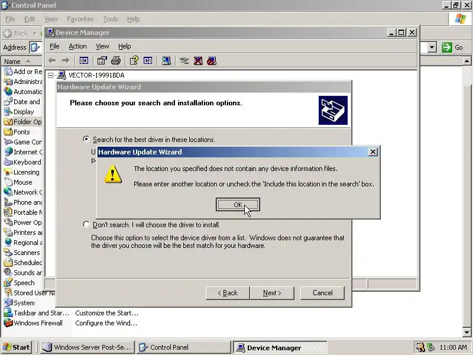Click show/hide action pane icon
473x355 pixels.
(x=148, y=61)
